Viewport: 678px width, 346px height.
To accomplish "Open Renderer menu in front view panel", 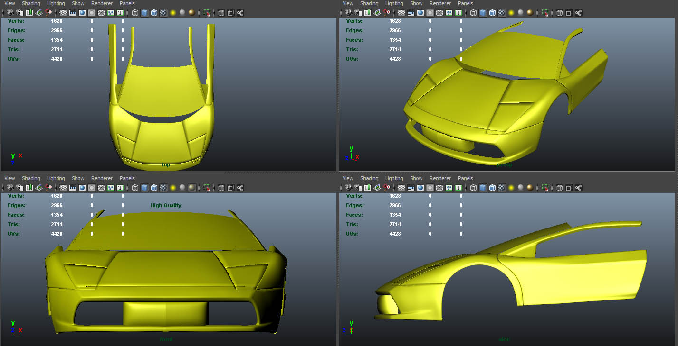I will pyautogui.click(x=102, y=178).
